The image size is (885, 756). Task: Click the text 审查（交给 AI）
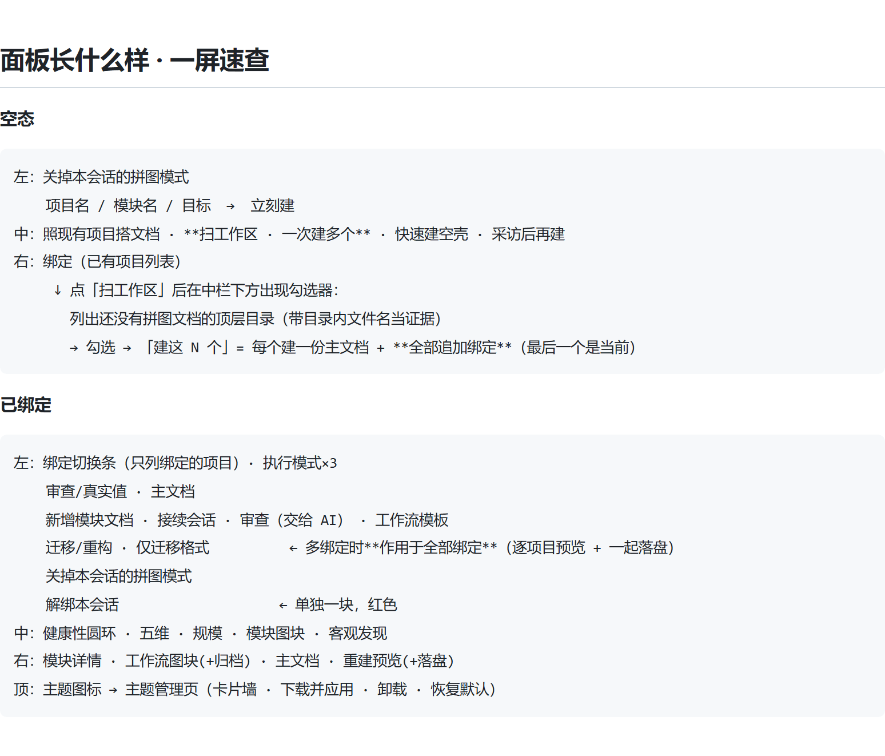tap(293, 520)
